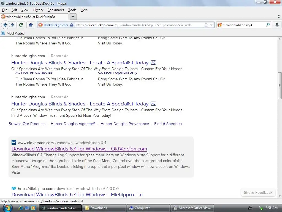Click the keyboard icon in system tray
Screen dimensions: 282x212
(250, 208)
